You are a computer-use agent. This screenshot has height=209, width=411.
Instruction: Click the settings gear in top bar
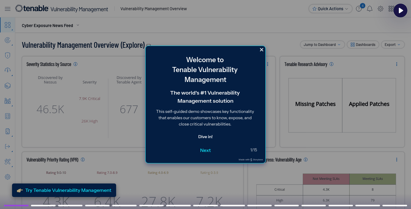tap(380, 9)
